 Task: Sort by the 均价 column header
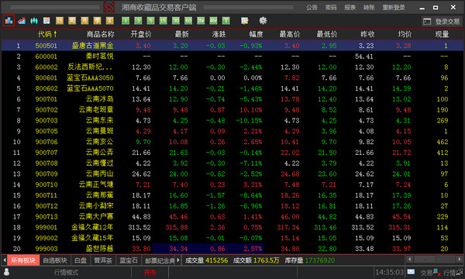[405, 34]
